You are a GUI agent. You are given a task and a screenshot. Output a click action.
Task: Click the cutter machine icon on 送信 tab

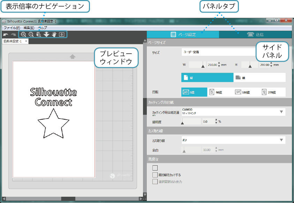click(250, 35)
